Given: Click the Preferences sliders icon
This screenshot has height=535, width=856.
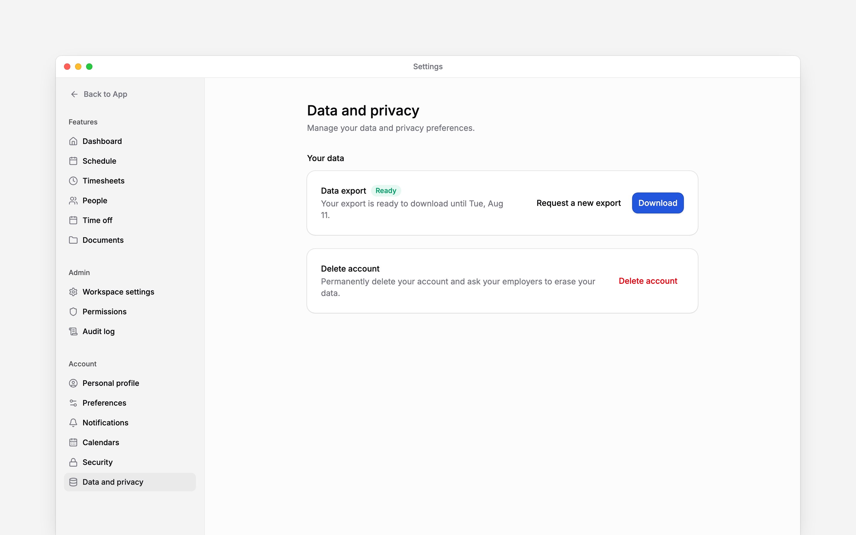Looking at the screenshot, I should click(73, 403).
